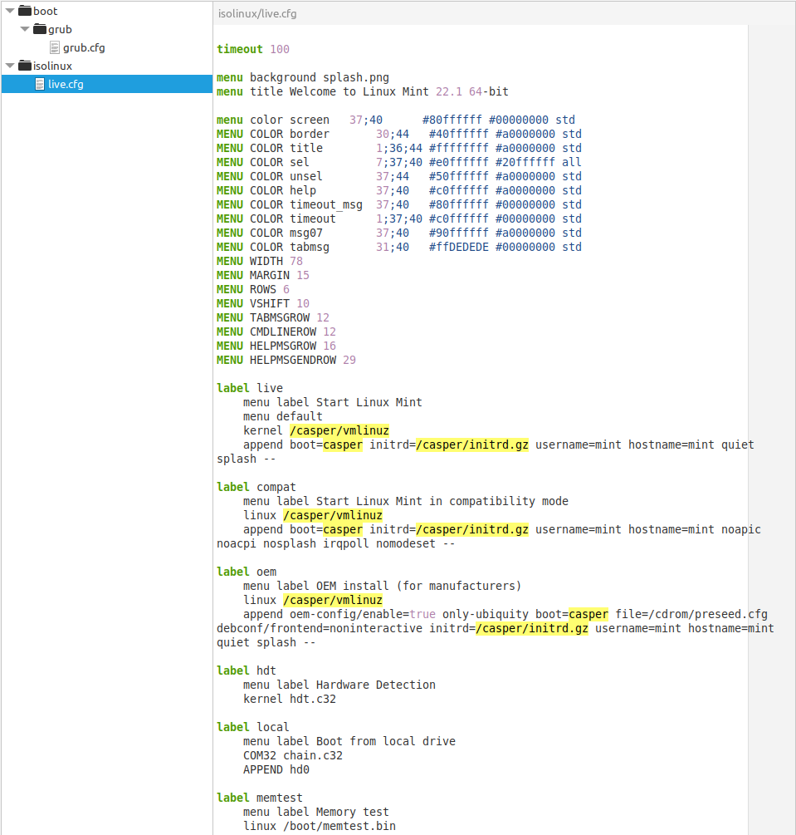The image size is (796, 835).
Task: Click the 'label compat' line
Action: (x=256, y=487)
